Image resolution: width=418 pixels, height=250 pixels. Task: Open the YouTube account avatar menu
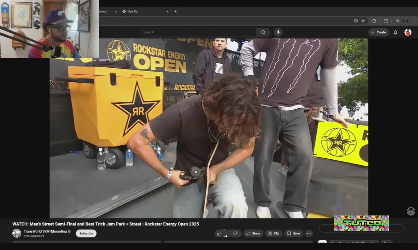[408, 32]
